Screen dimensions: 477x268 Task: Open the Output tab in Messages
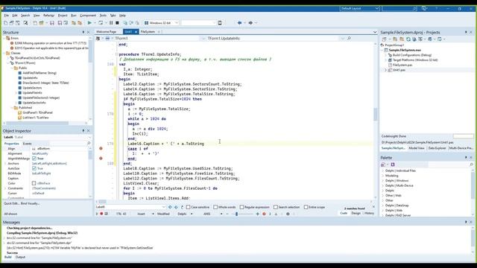point(20,257)
